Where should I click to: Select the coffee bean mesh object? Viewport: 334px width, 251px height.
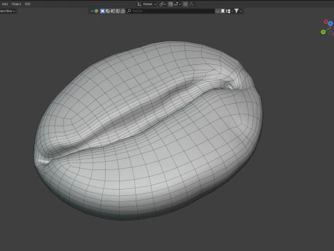[x=148, y=130]
